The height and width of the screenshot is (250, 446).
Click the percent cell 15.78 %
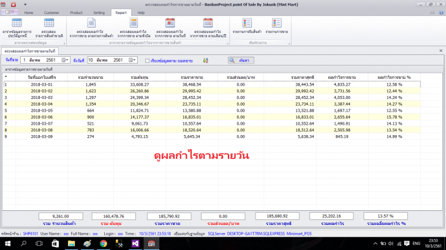click(395, 117)
